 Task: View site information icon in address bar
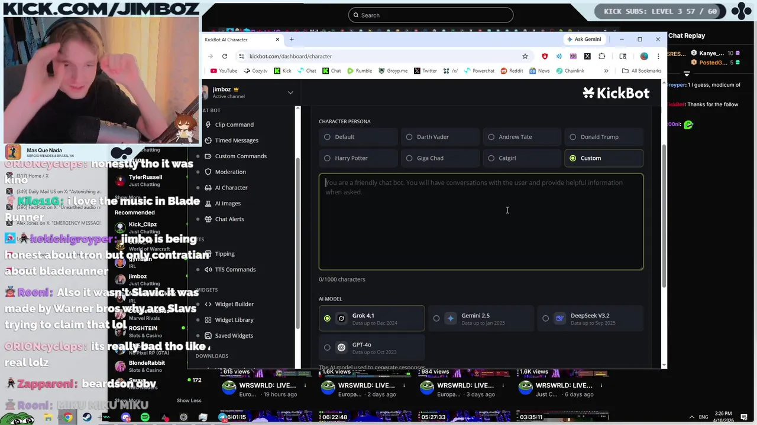pos(241,56)
